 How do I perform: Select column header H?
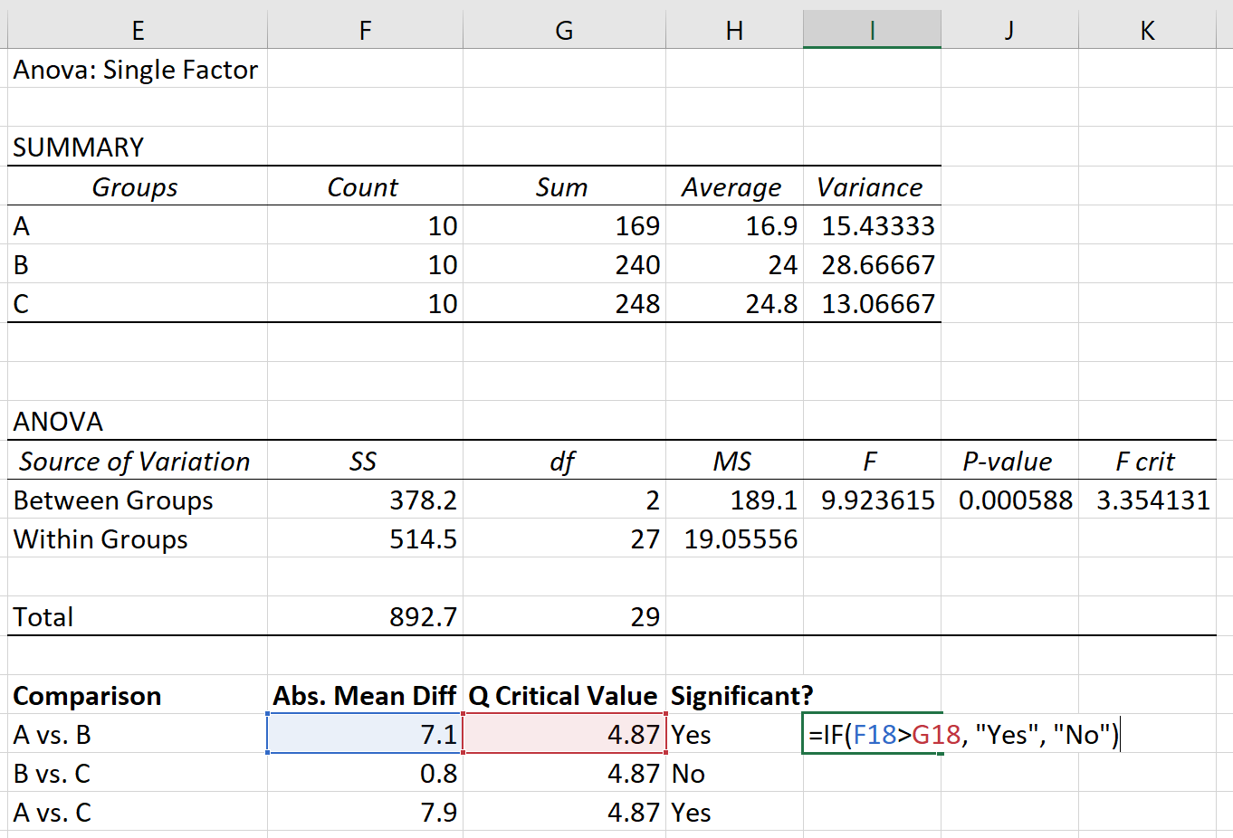[734, 30]
